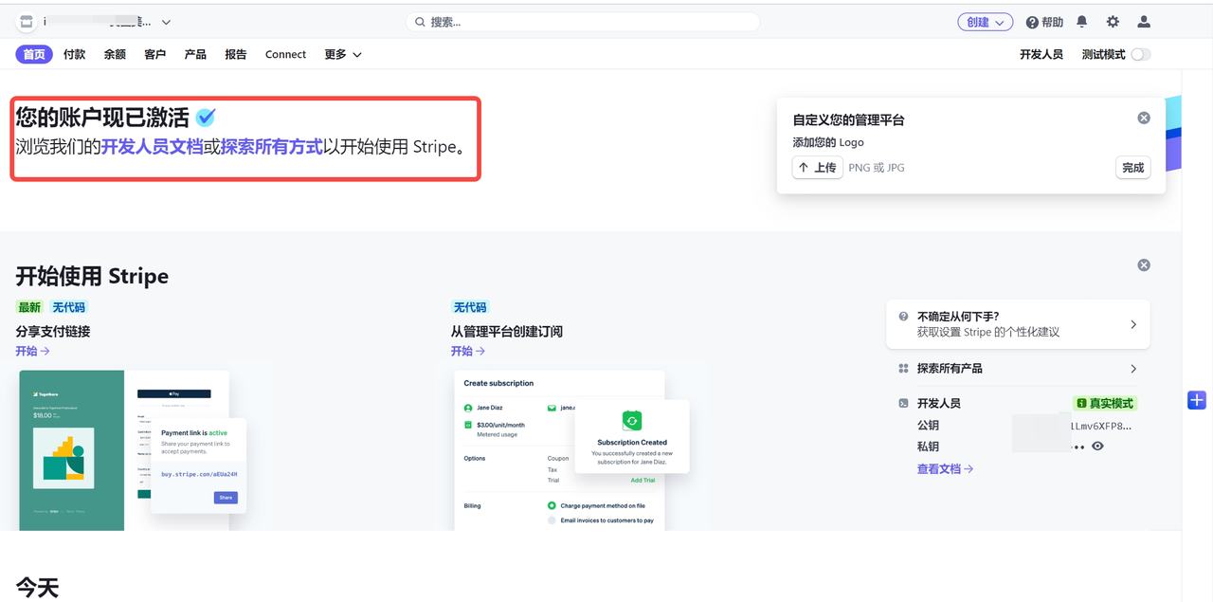Click the grid icon beside 探索所有产品
The height and width of the screenshot is (602, 1213).
pyautogui.click(x=904, y=369)
